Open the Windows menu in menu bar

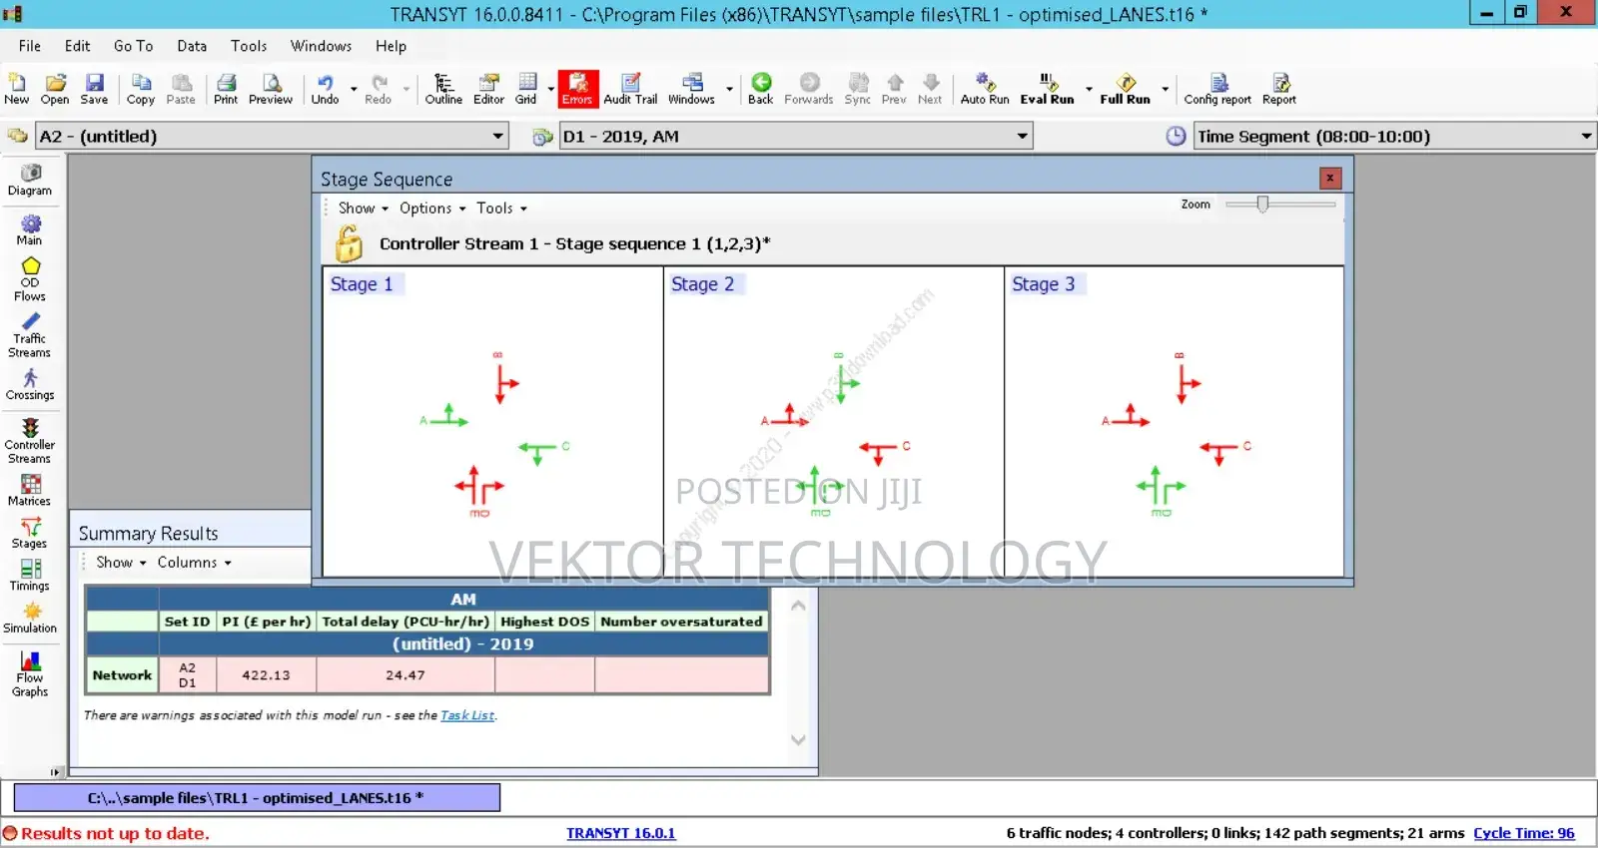(x=321, y=46)
